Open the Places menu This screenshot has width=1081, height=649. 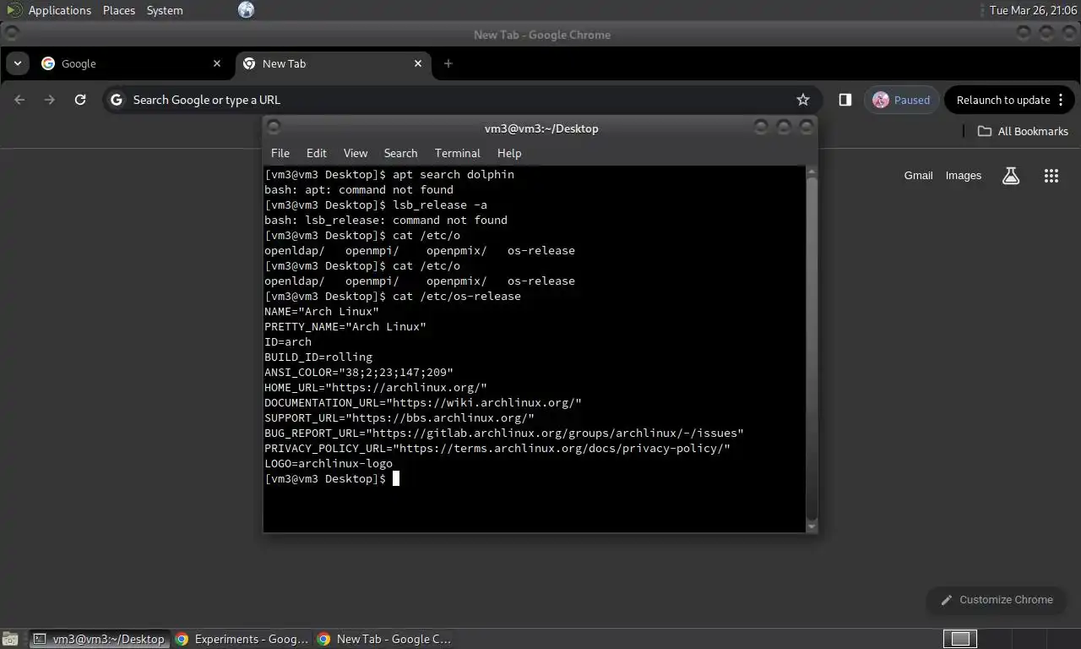119,10
